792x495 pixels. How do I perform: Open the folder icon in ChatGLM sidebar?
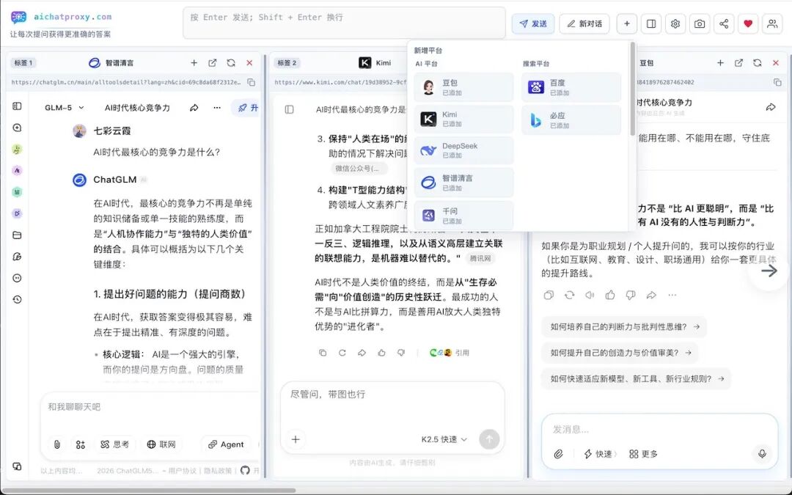pos(17,235)
